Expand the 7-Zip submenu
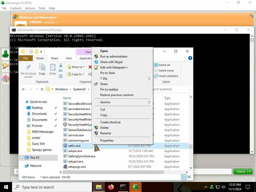Viewport: 256px width, 192px height. tap(122, 78)
